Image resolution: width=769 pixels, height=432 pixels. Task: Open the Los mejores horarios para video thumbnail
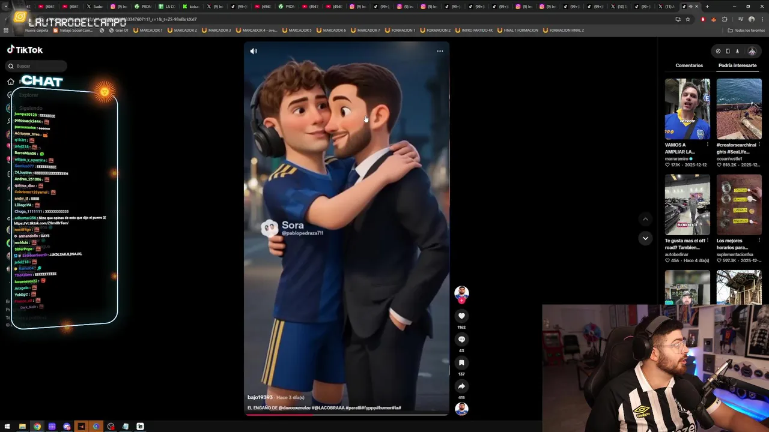pyautogui.click(x=739, y=205)
